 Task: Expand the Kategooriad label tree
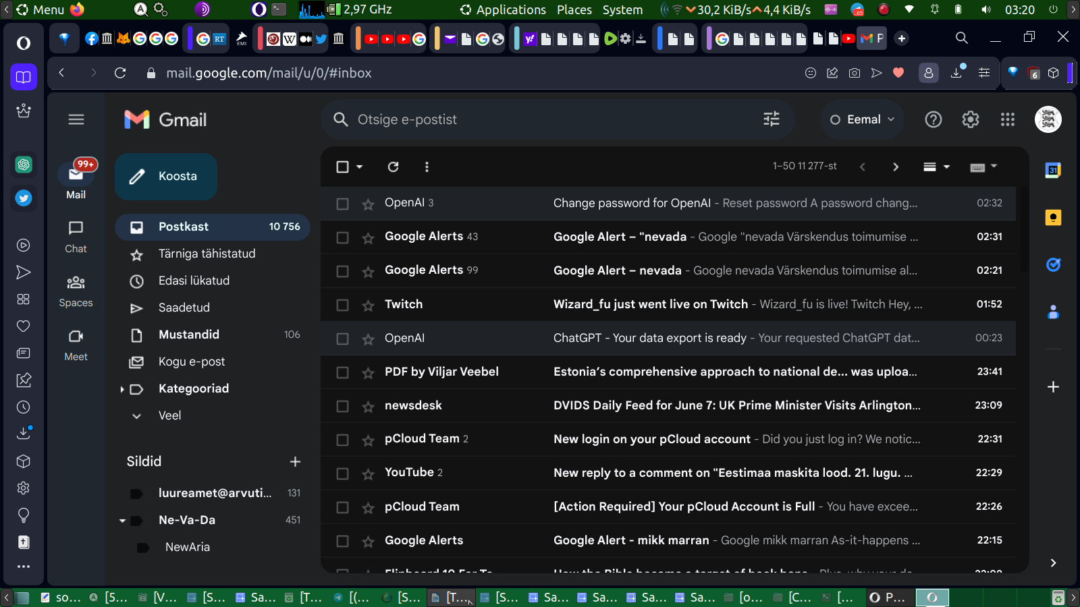click(x=122, y=389)
